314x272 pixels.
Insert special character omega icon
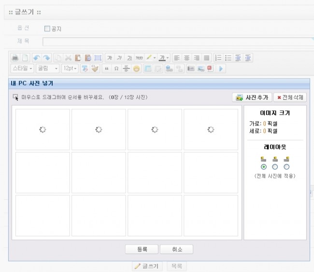click(x=116, y=68)
